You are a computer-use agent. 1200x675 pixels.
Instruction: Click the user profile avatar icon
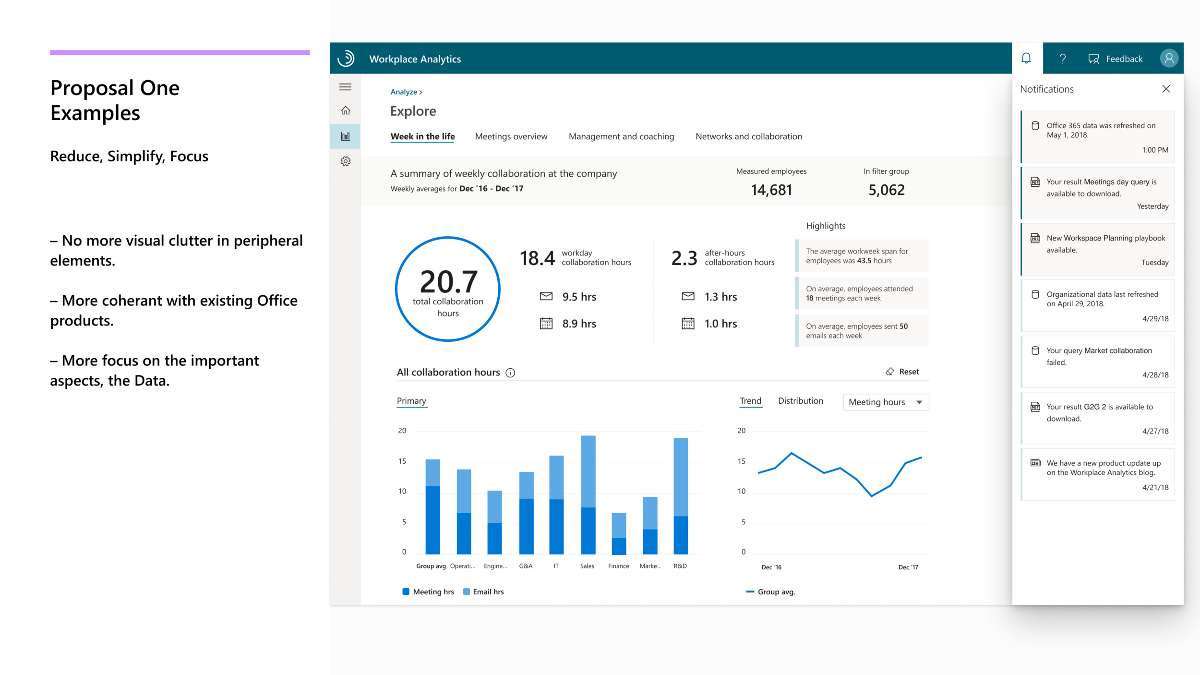[x=1169, y=58]
